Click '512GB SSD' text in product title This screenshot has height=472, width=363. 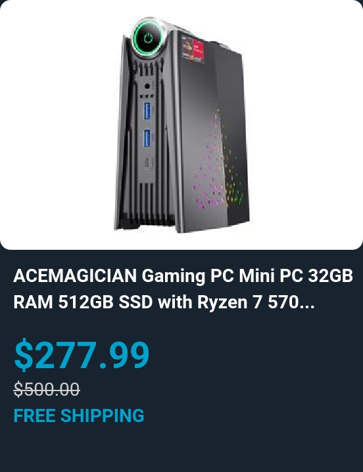tap(105, 302)
